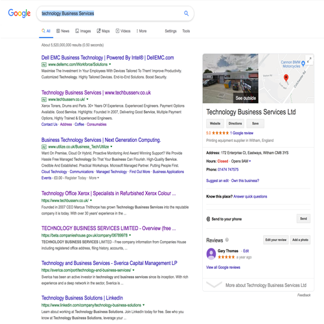Switch to the News tab
This screenshot has width=324, height=324.
[63, 31]
